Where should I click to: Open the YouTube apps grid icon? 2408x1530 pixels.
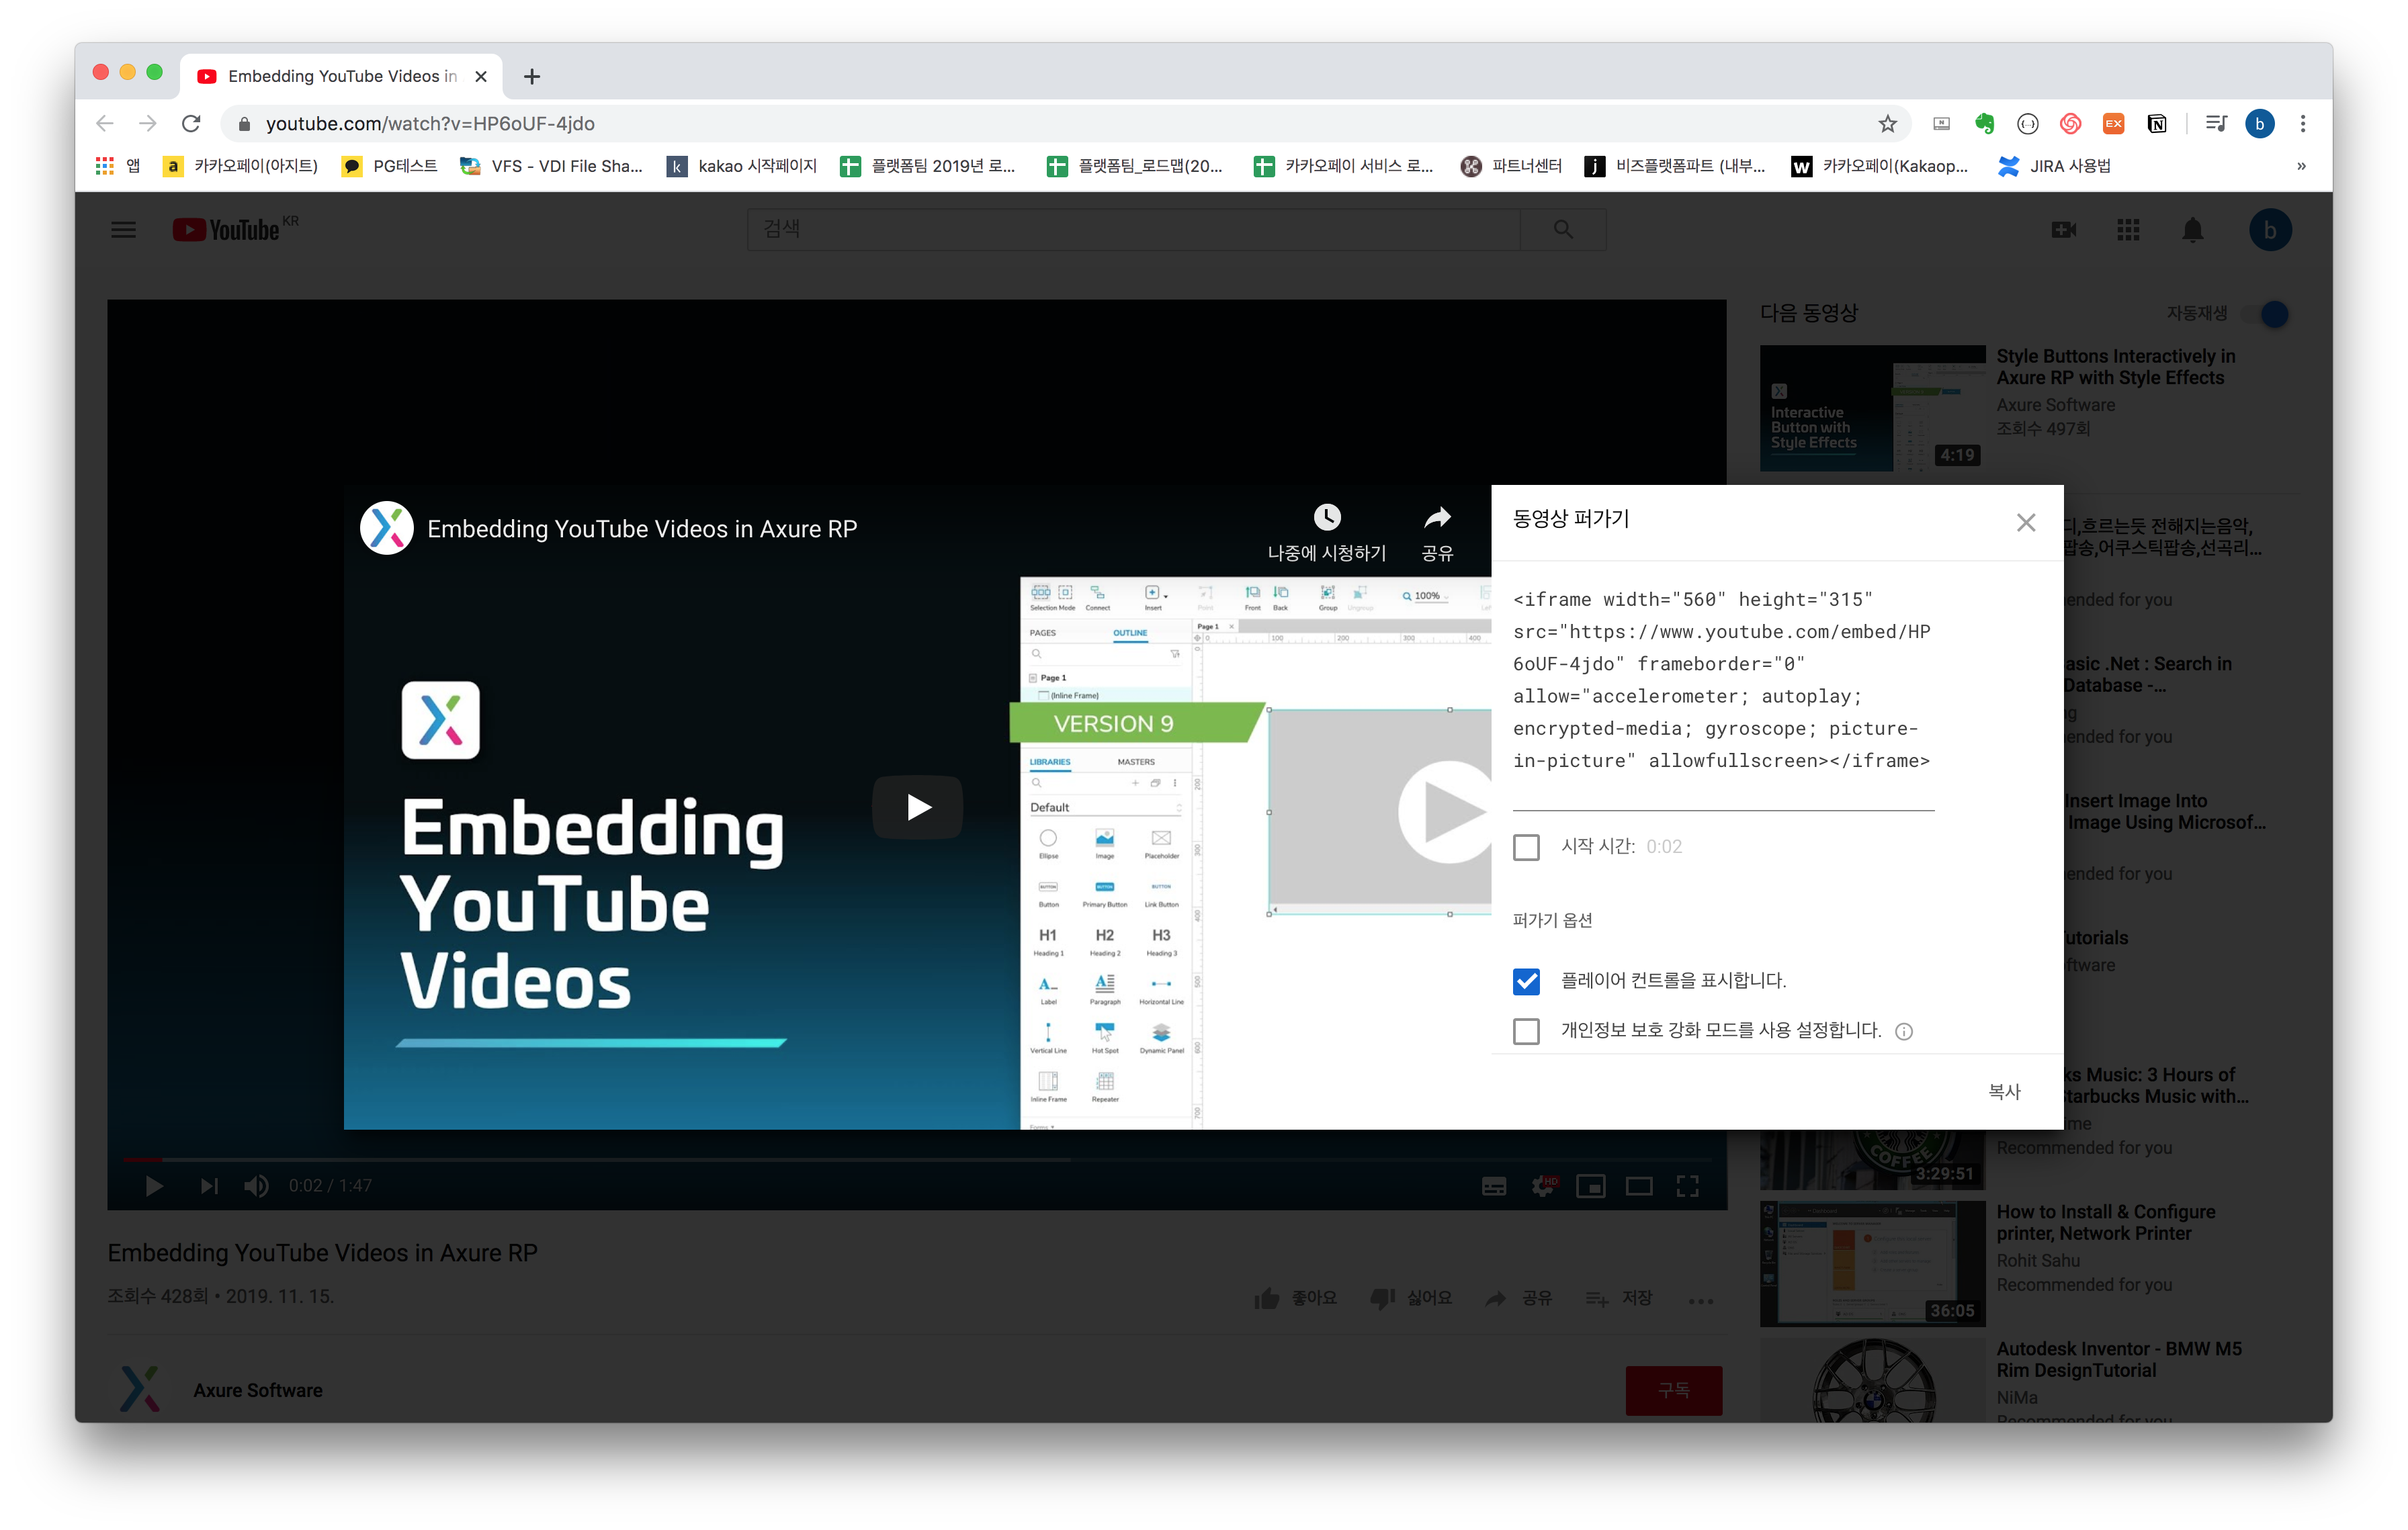(2128, 231)
